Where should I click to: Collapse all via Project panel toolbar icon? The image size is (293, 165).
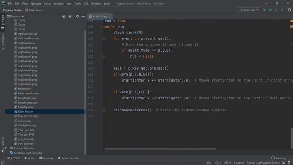coord(70,16)
